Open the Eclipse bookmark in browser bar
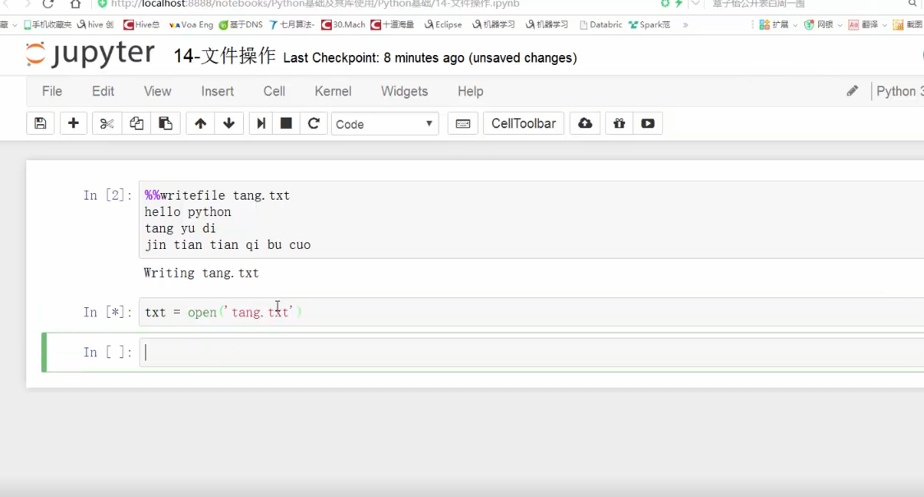The width and height of the screenshot is (924, 497). click(x=444, y=25)
